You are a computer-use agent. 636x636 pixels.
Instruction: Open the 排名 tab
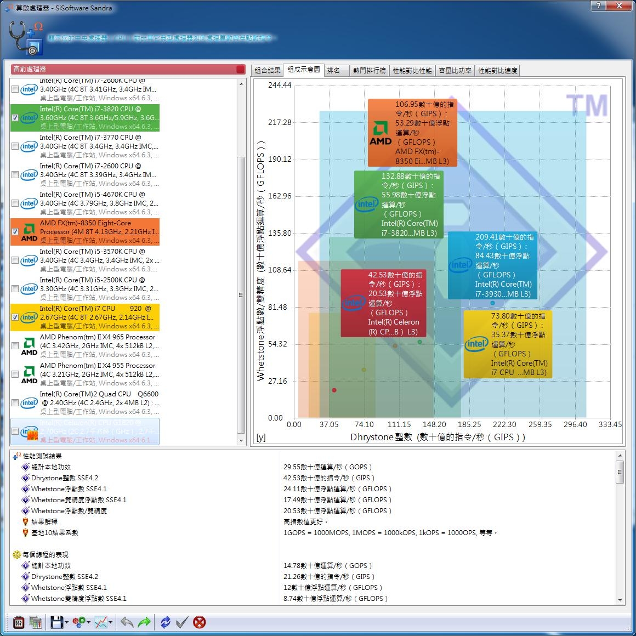point(336,71)
